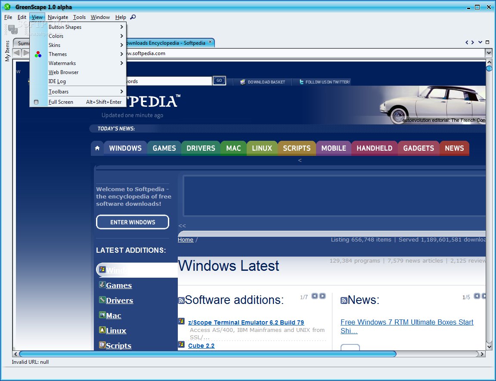Click the vertical scrollbar thumb
Image resolution: width=496 pixels, height=381 pixels.
coord(489,68)
